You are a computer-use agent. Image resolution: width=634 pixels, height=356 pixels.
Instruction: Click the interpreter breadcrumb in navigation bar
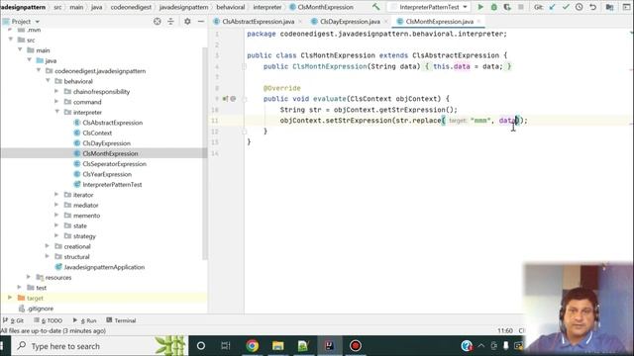click(267, 7)
